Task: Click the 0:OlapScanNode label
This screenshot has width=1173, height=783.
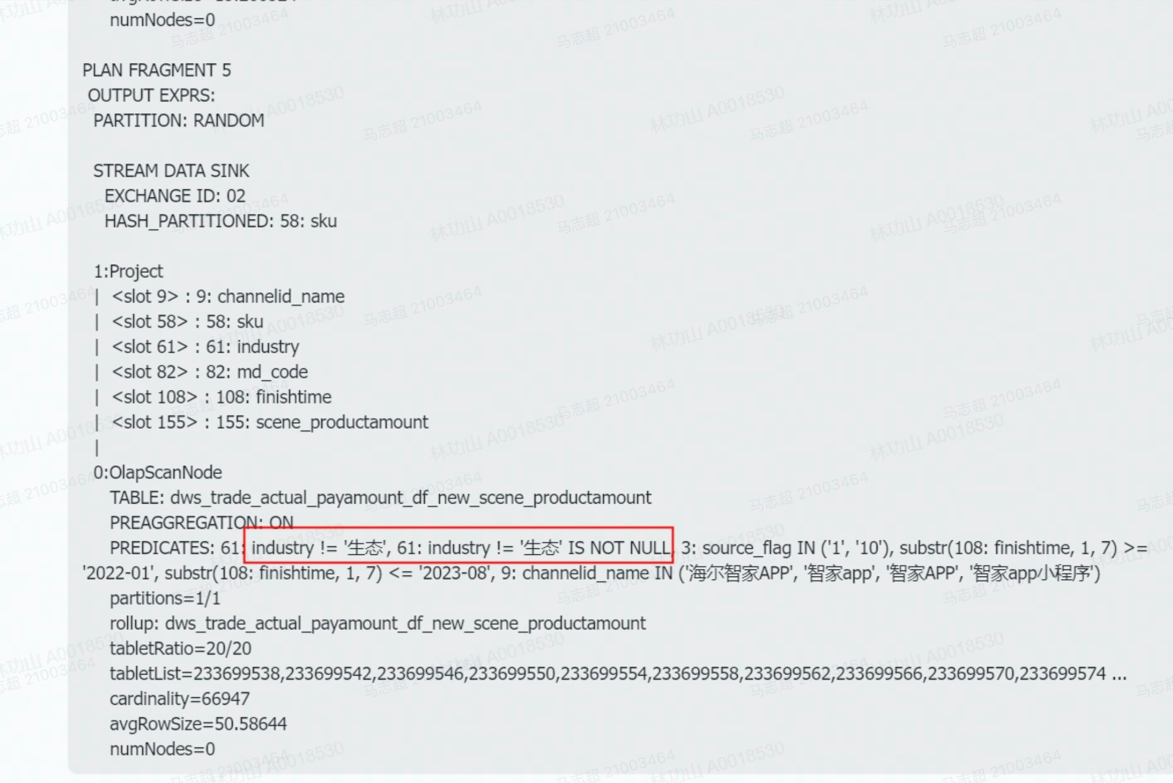Action: coord(158,473)
